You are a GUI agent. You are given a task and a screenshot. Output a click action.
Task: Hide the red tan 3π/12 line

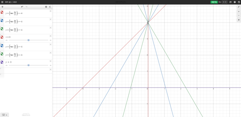coord(2,12)
